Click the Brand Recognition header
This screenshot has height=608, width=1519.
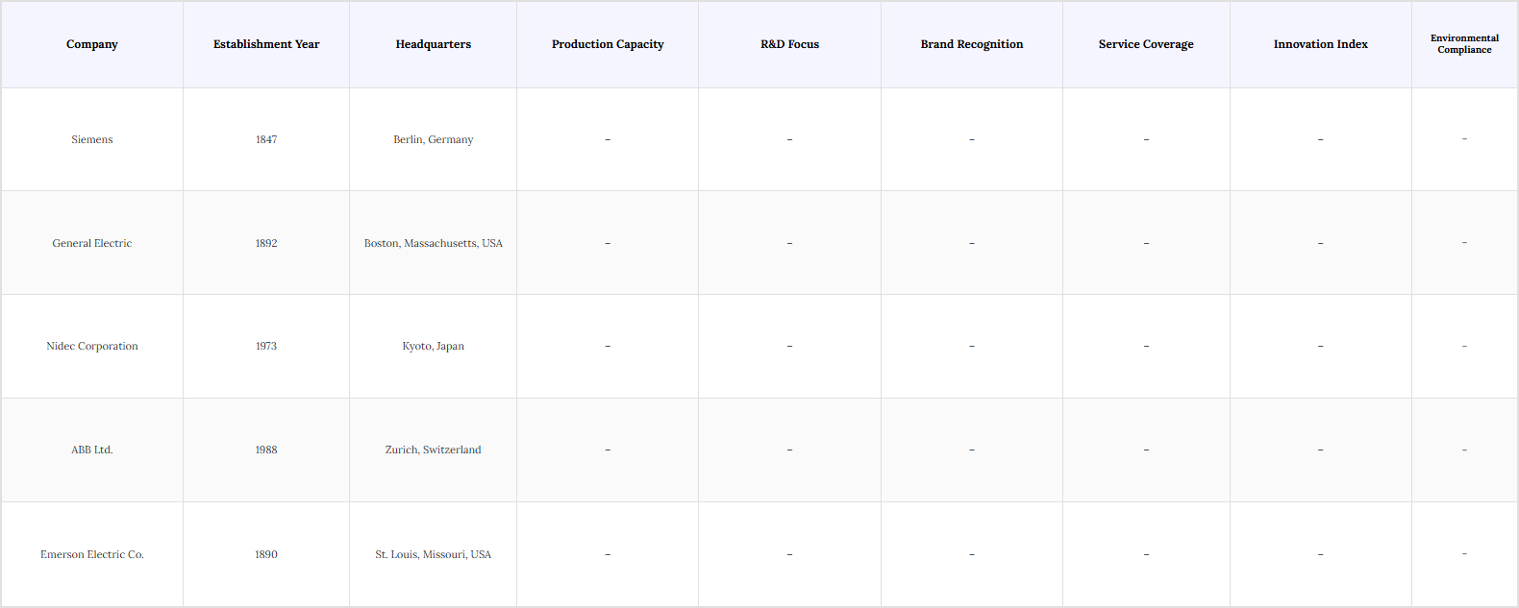pos(971,44)
